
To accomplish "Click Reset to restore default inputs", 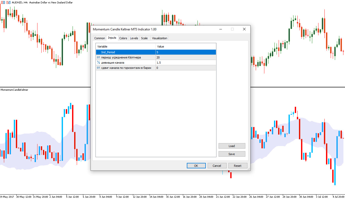I will (x=238, y=166).
